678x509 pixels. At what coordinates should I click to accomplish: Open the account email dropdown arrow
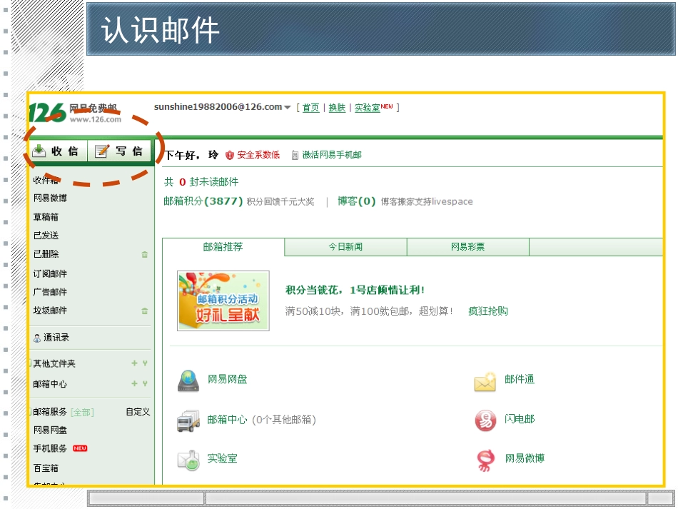(287, 108)
